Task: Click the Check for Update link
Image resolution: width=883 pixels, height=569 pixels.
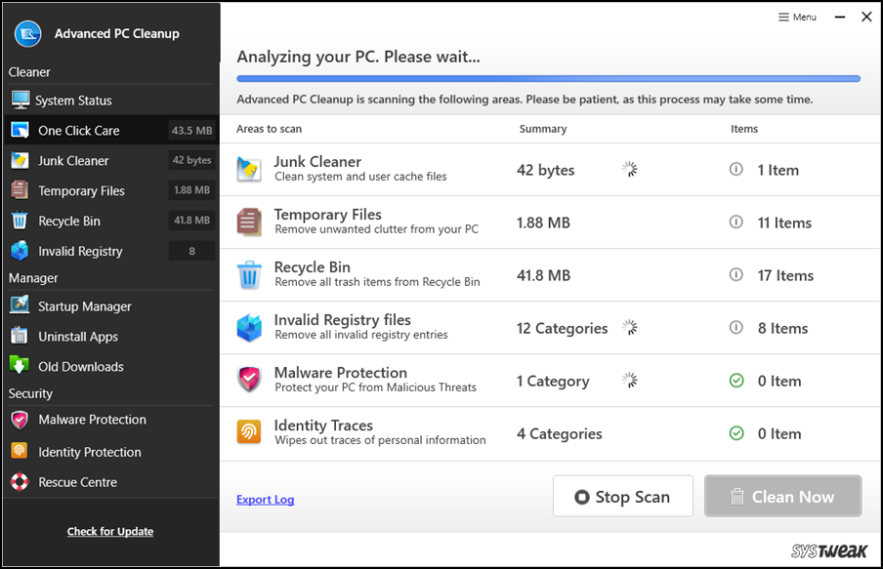Action: 110,532
